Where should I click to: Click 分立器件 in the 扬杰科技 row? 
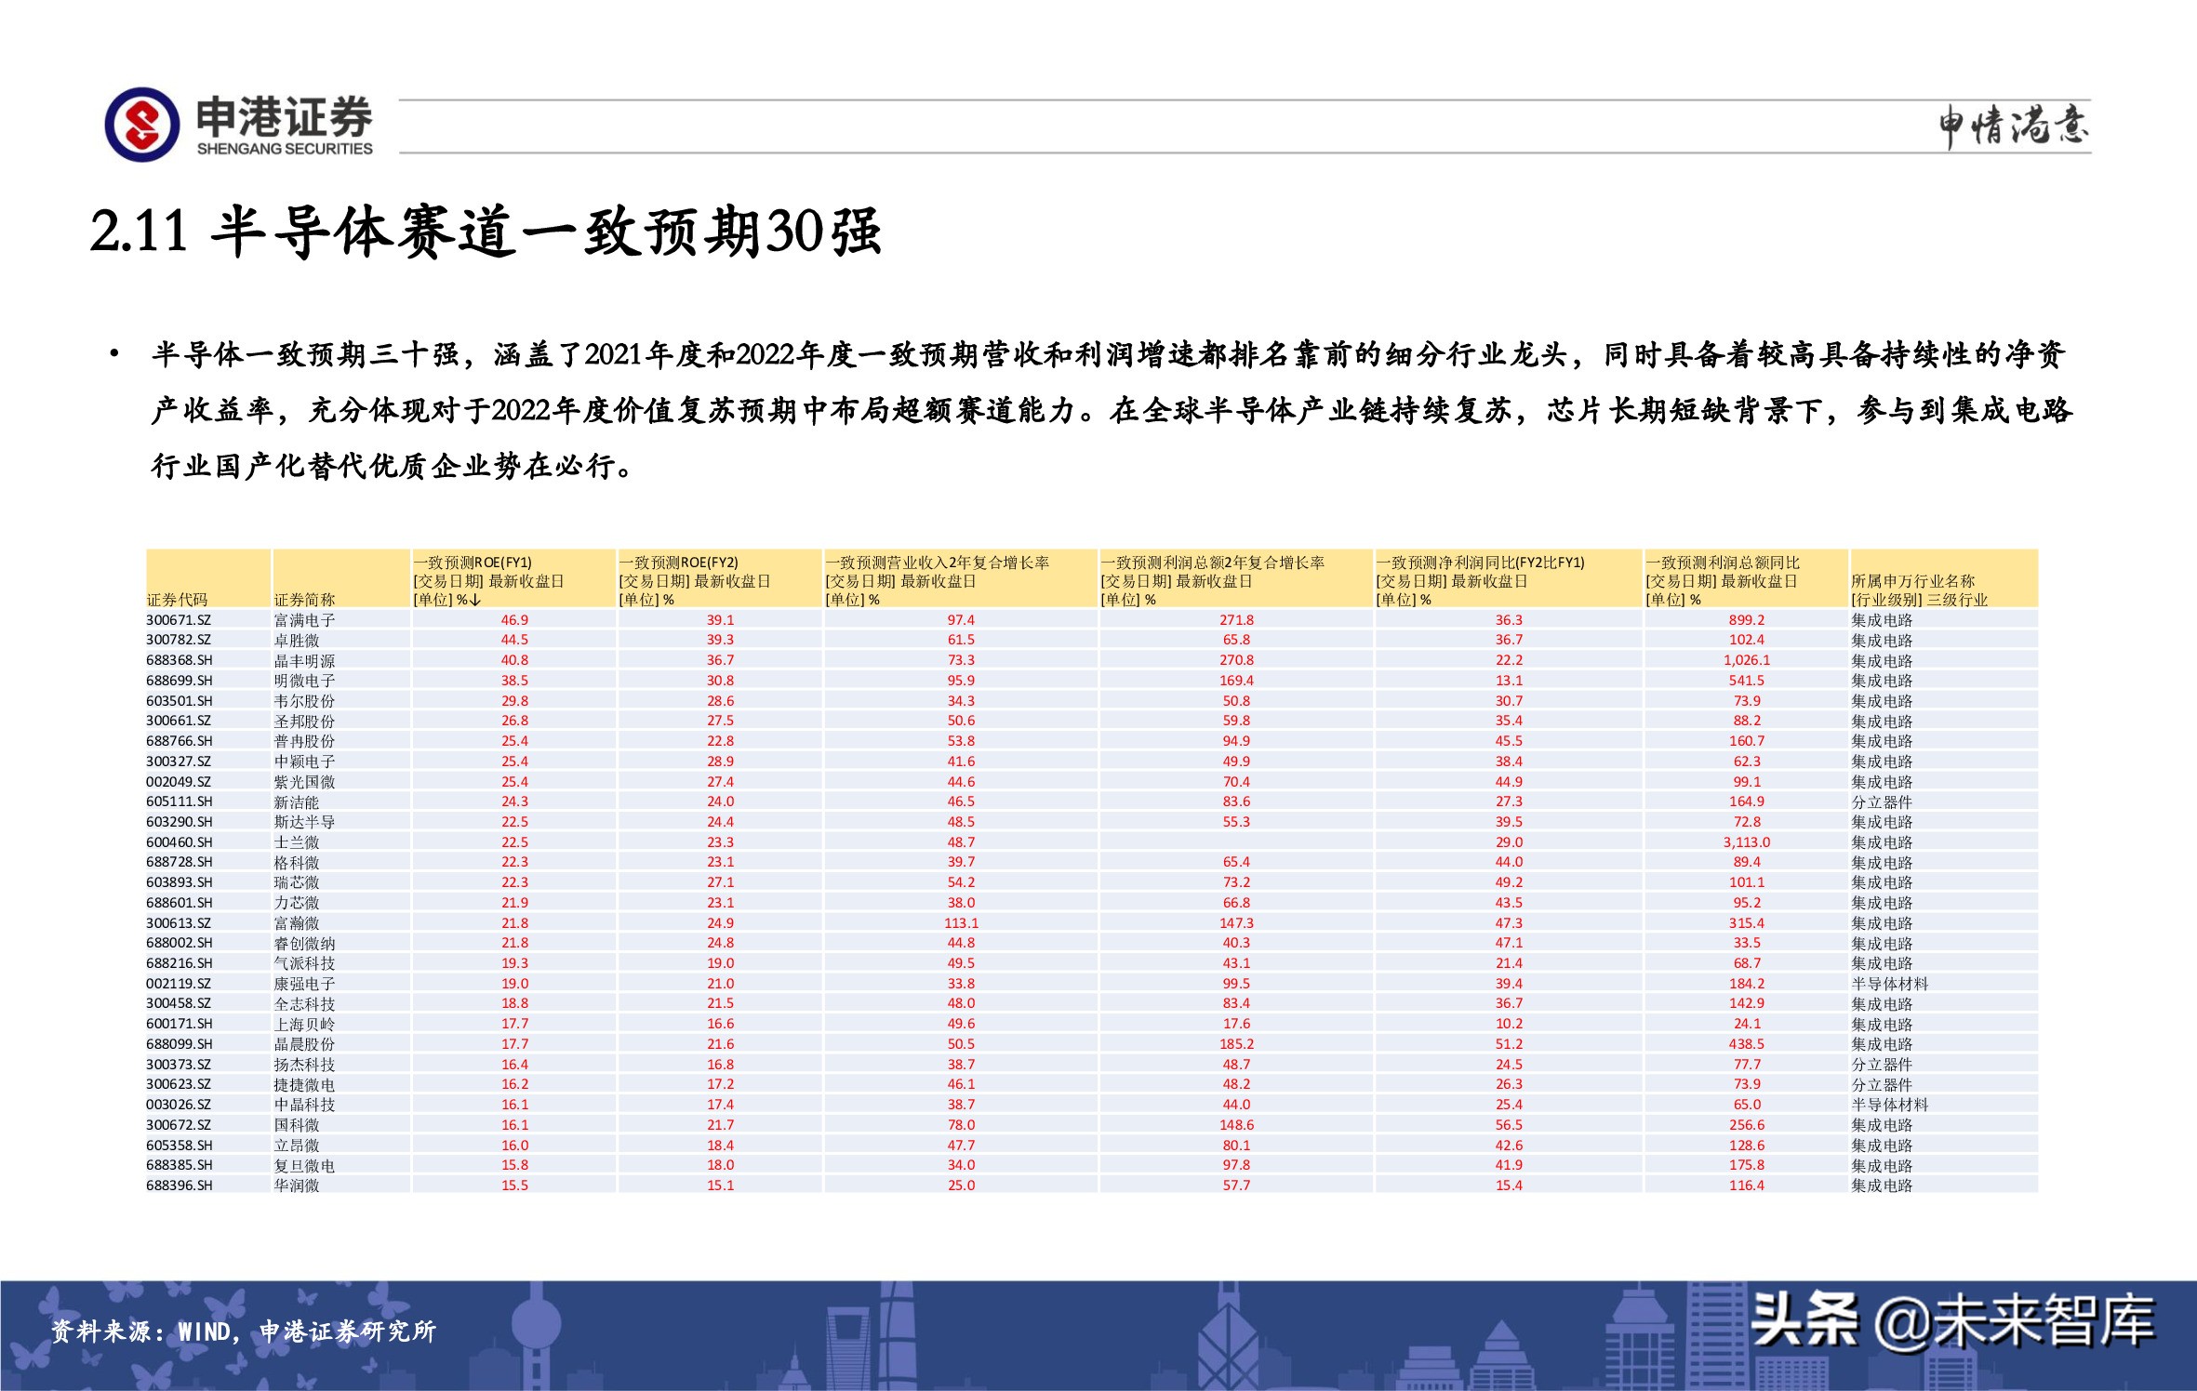pos(1882,1065)
